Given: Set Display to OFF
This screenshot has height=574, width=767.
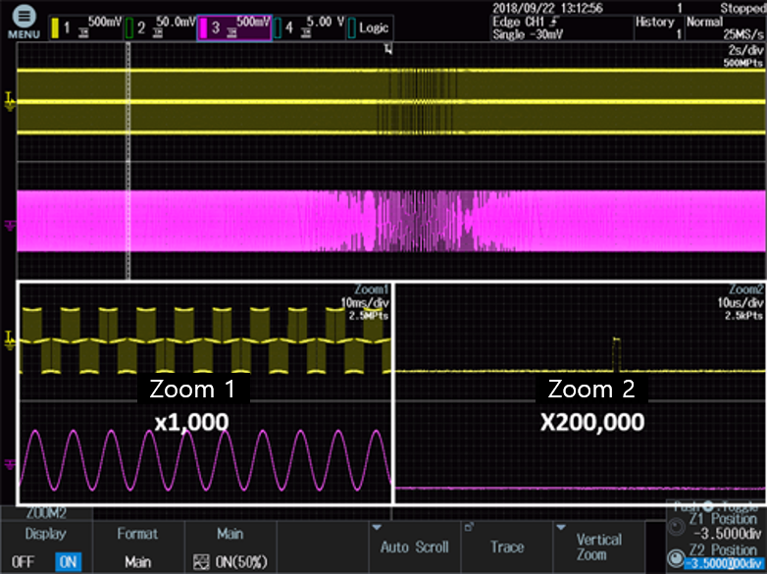Looking at the screenshot, I should [x=23, y=561].
